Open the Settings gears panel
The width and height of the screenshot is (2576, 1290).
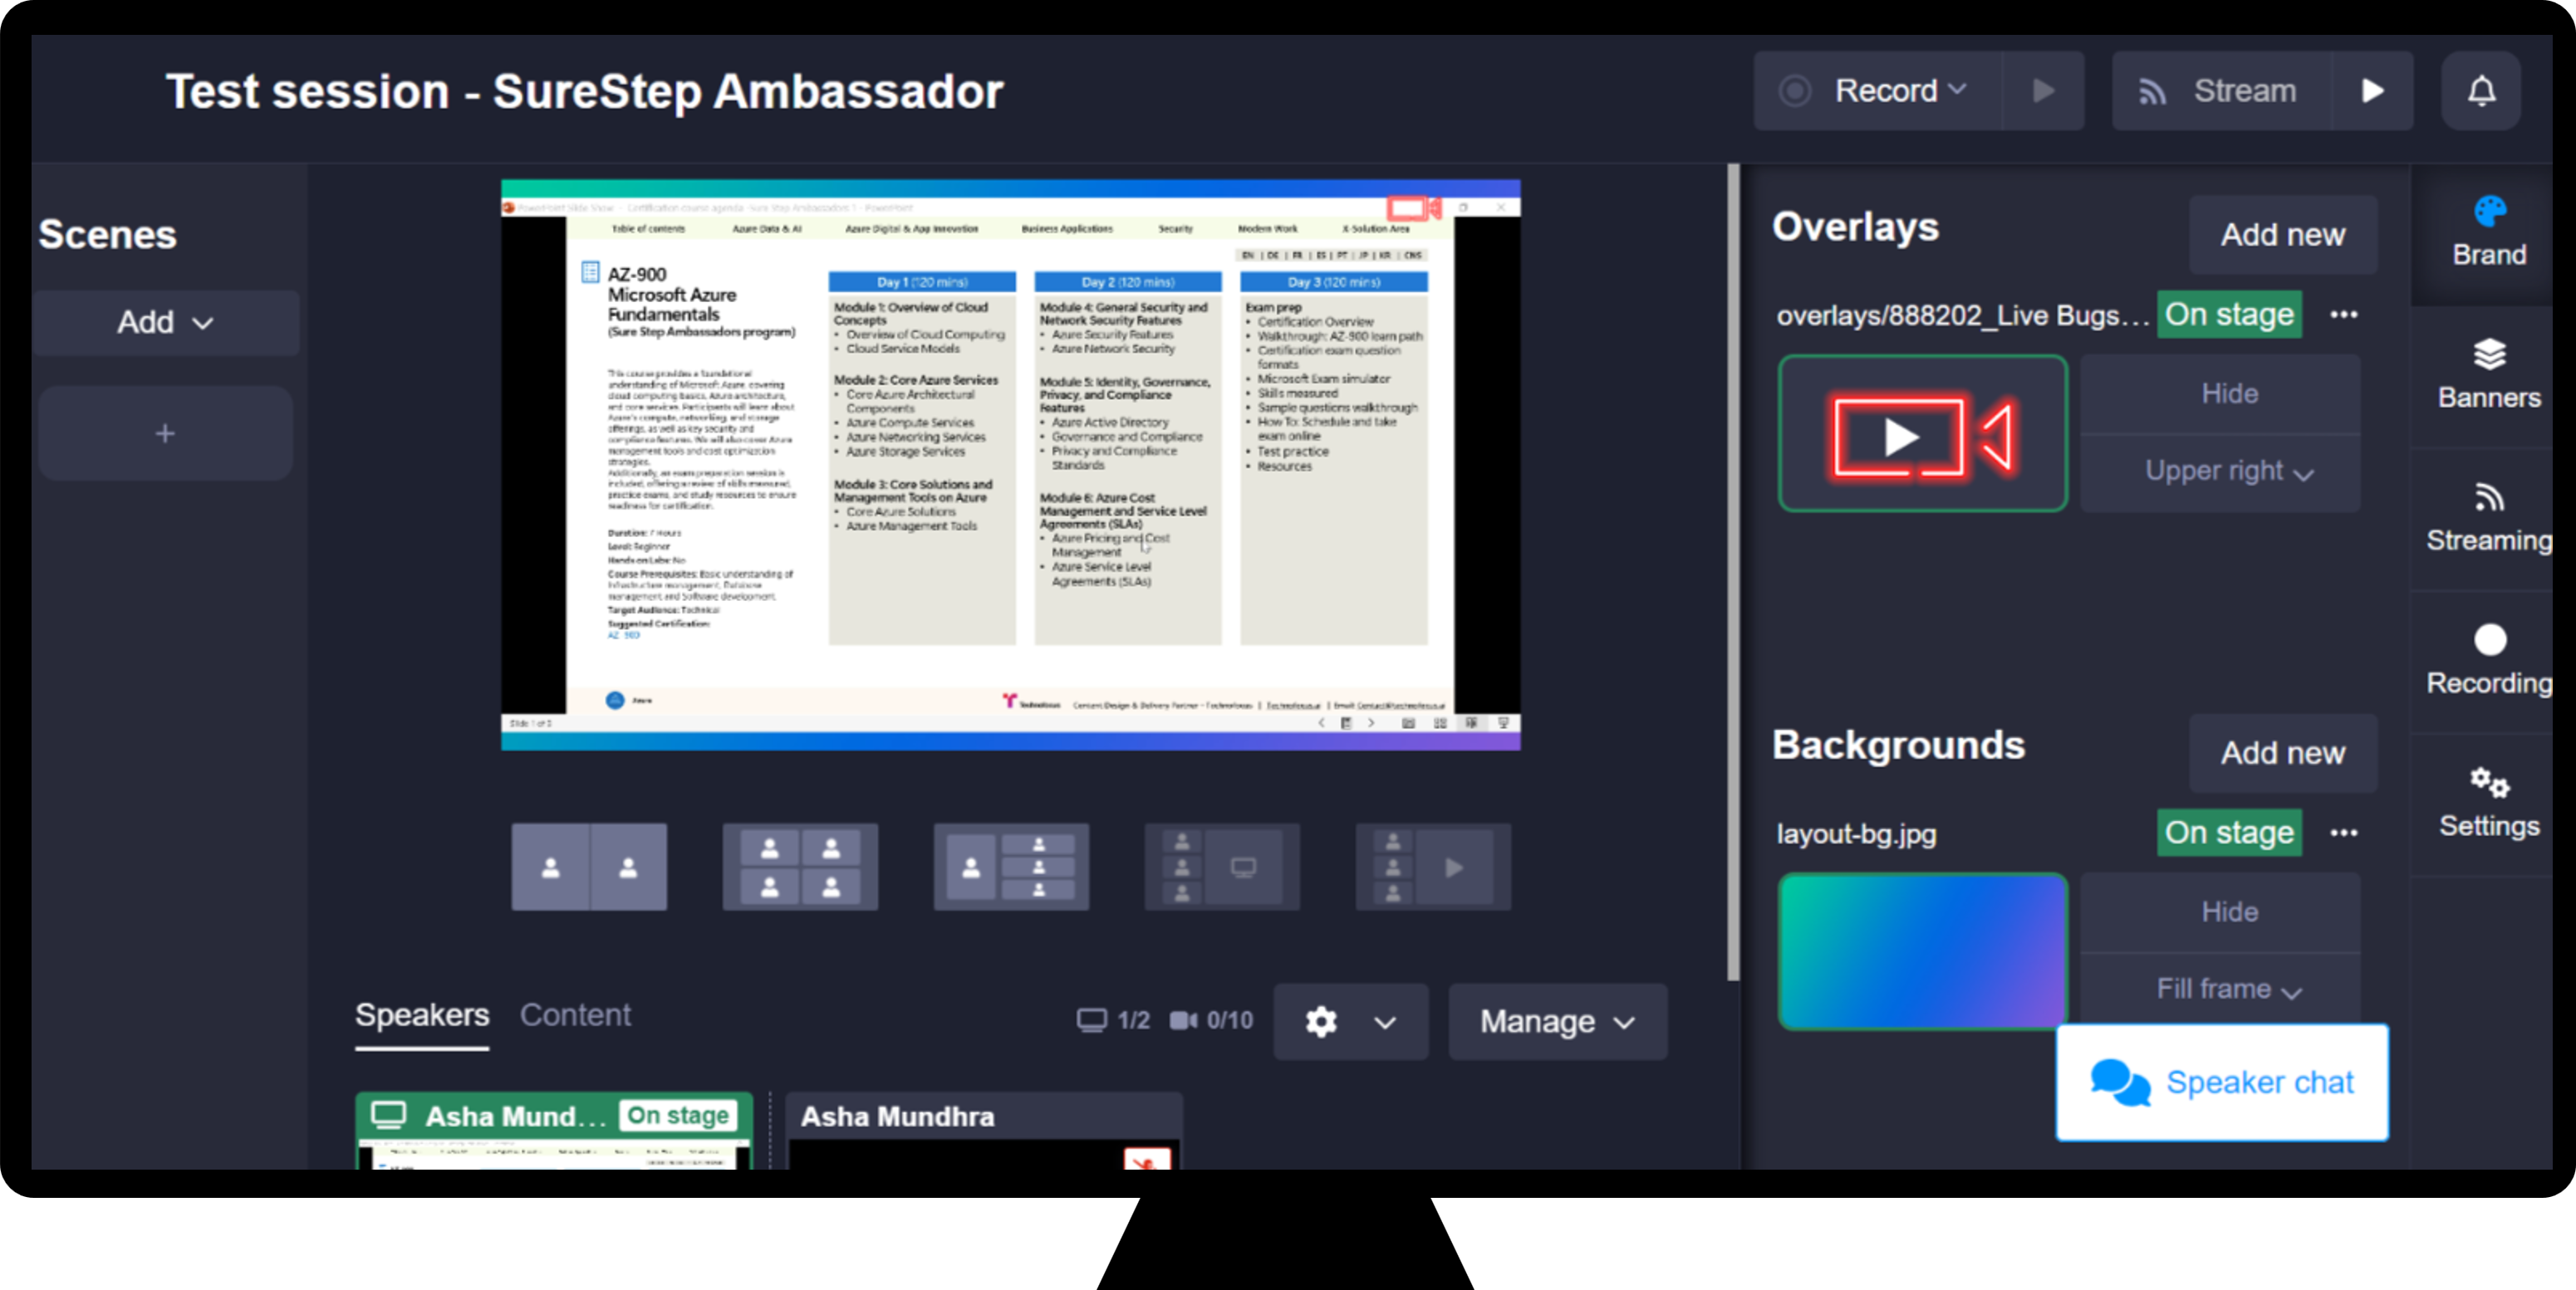(2488, 804)
